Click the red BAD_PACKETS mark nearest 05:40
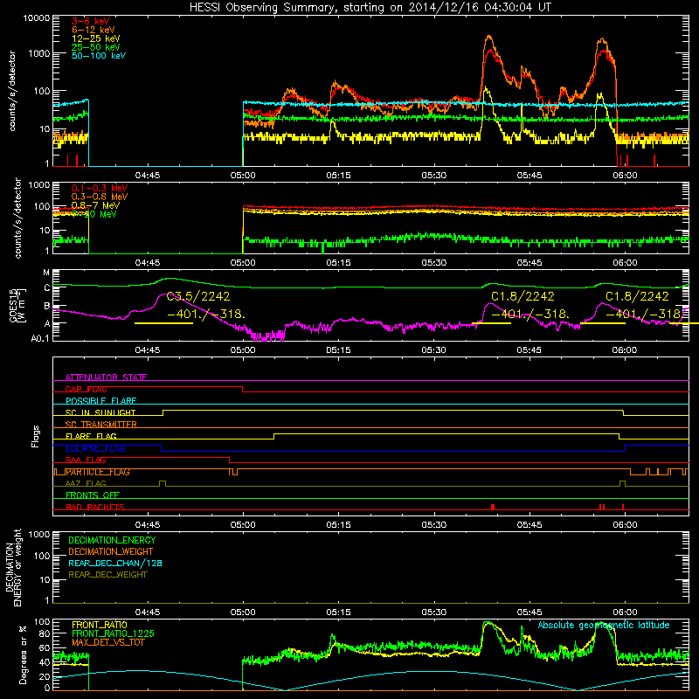The height and width of the screenshot is (699, 699). (493, 507)
